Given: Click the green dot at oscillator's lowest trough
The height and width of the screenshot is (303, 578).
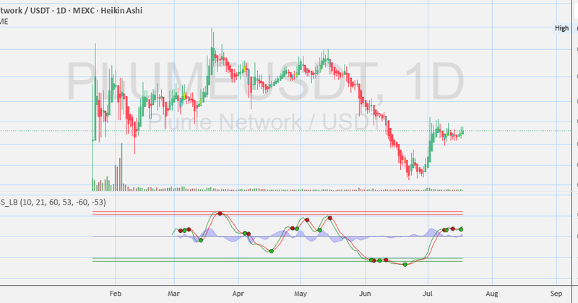Looking at the screenshot, I should pyautogui.click(x=405, y=264).
